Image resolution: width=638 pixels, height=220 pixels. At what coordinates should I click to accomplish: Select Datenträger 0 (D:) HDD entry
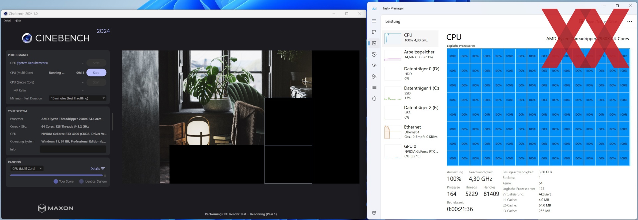(x=410, y=74)
